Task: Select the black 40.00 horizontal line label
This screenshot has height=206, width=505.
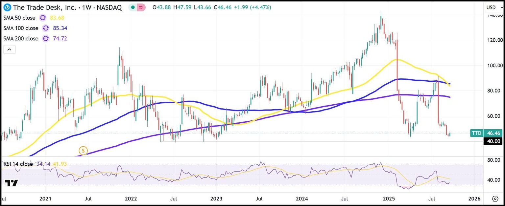Action: (x=493, y=141)
